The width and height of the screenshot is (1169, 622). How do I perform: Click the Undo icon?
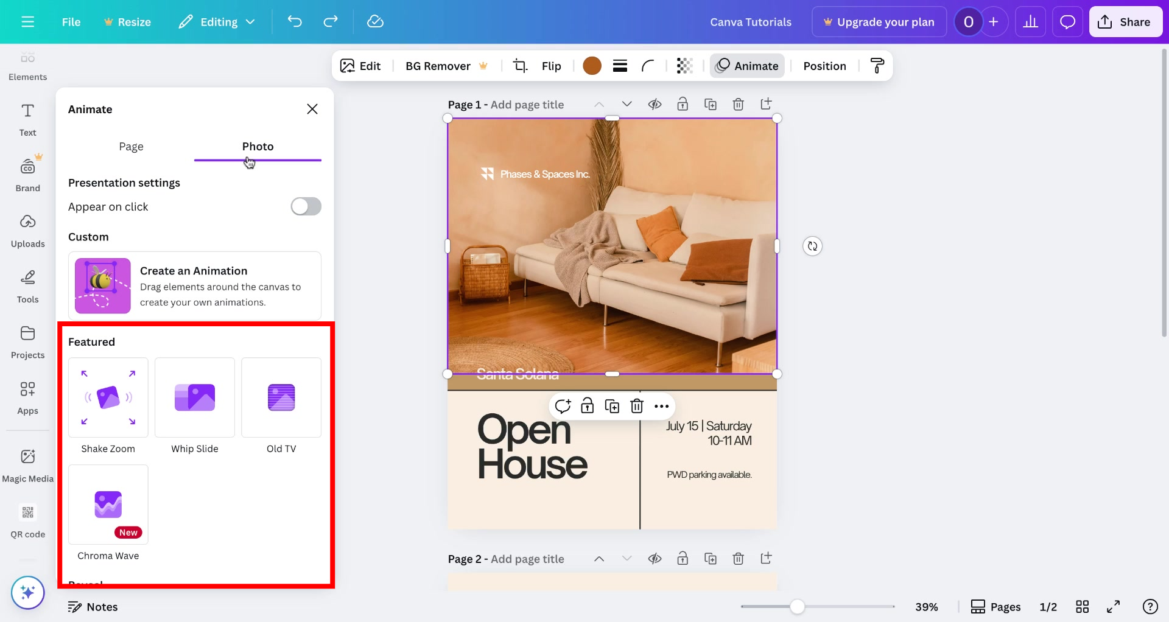[295, 21]
